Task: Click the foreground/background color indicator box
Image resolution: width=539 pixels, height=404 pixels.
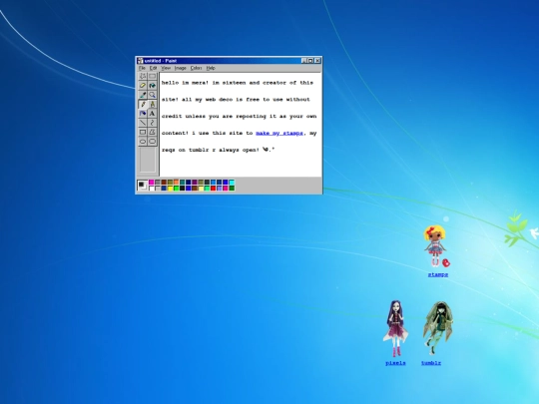Action: tap(142, 186)
